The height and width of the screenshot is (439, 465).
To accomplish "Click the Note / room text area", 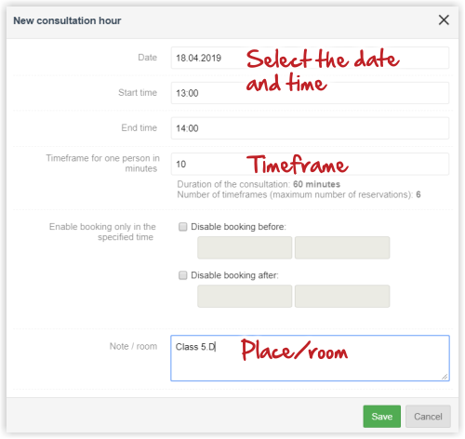I will (310, 358).
